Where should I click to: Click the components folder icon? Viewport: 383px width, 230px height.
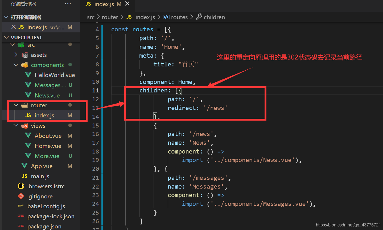coord(24,65)
